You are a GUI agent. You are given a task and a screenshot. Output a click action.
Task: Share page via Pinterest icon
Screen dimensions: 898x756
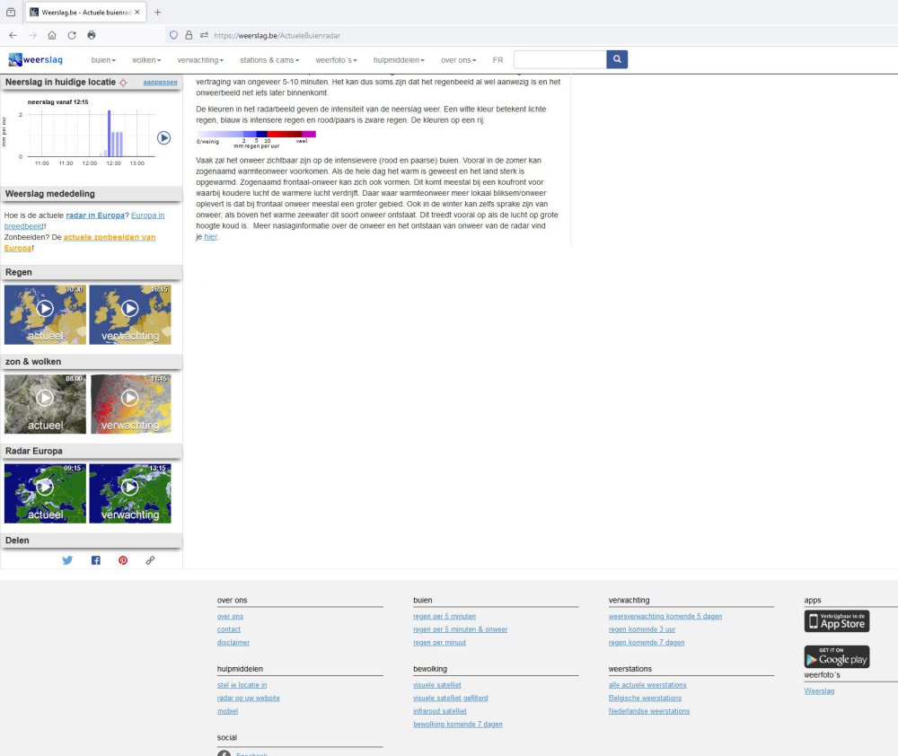coord(123,560)
